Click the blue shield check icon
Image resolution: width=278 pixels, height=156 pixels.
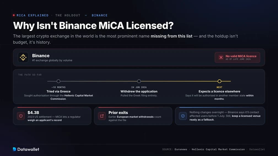tap(183, 116)
